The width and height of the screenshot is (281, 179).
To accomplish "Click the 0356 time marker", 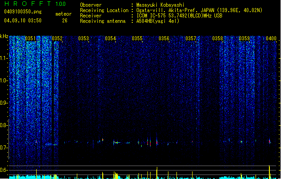I will click(x=164, y=38).
